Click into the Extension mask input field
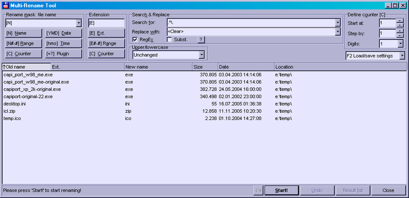Viewport: 409px width, 198px height. point(106,23)
